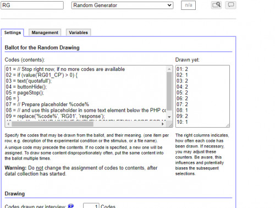The image size is (275, 208).
Task: Click code line '05 = pageStop();'
Action: click(x=25, y=92)
